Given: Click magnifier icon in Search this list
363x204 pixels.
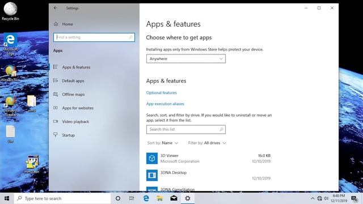Looking at the screenshot, I should click(x=221, y=130).
